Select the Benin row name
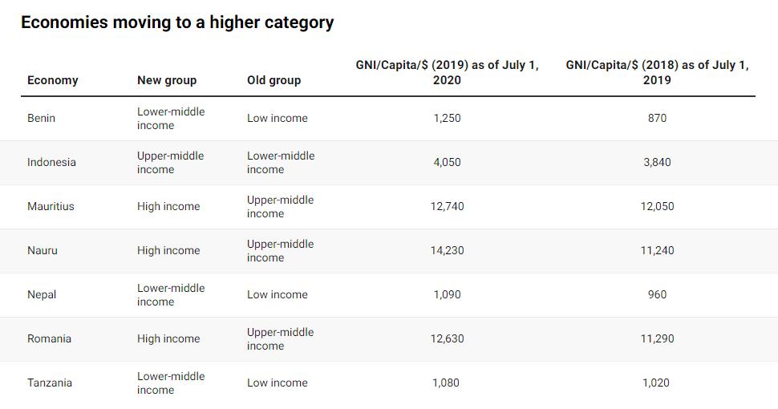Image resolution: width=778 pixels, height=409 pixels. tap(41, 118)
